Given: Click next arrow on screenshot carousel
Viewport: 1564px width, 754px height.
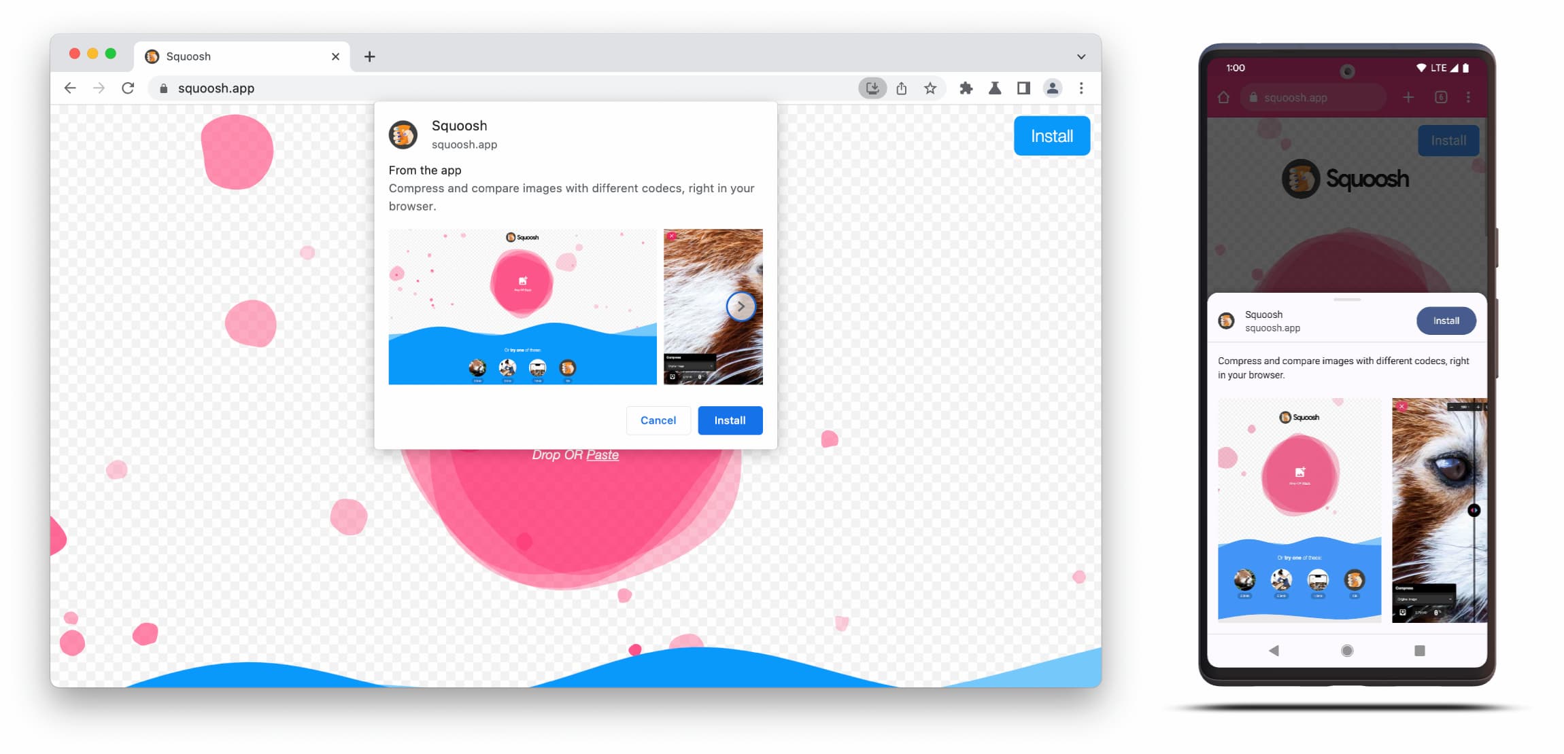Looking at the screenshot, I should 740,306.
